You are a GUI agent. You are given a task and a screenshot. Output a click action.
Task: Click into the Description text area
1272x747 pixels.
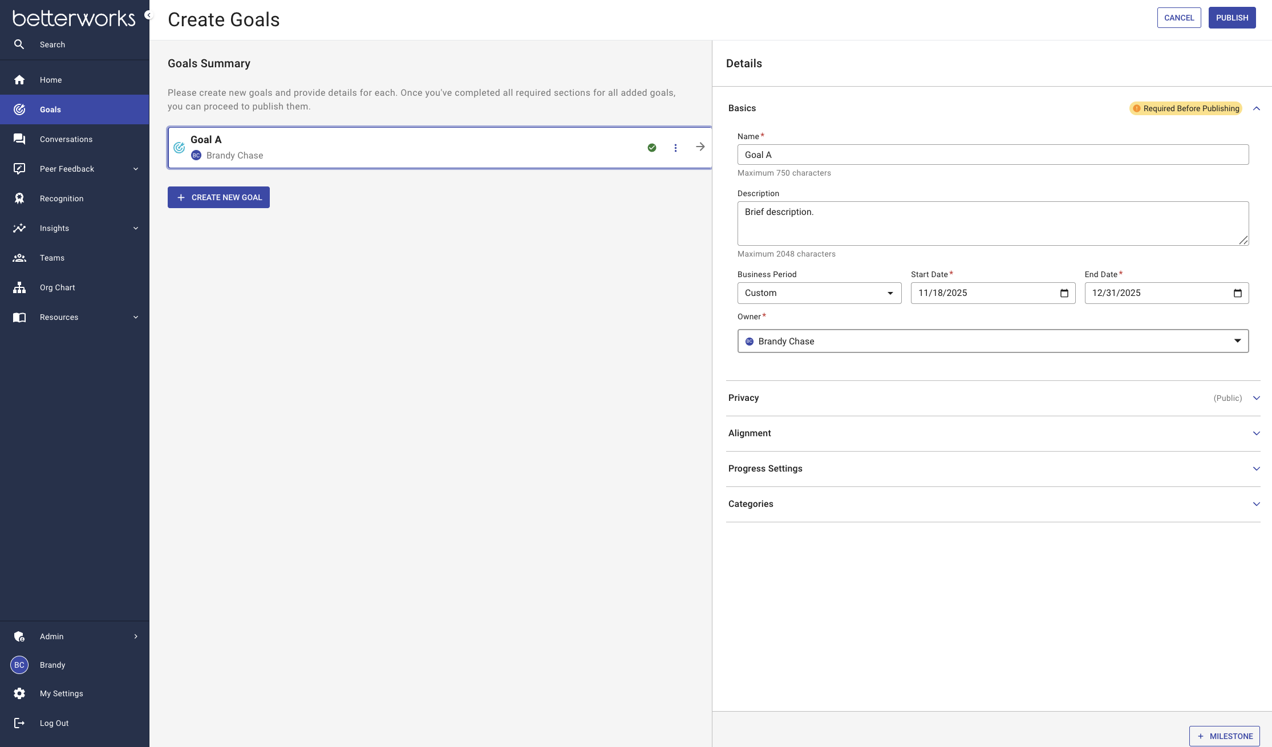(x=993, y=224)
